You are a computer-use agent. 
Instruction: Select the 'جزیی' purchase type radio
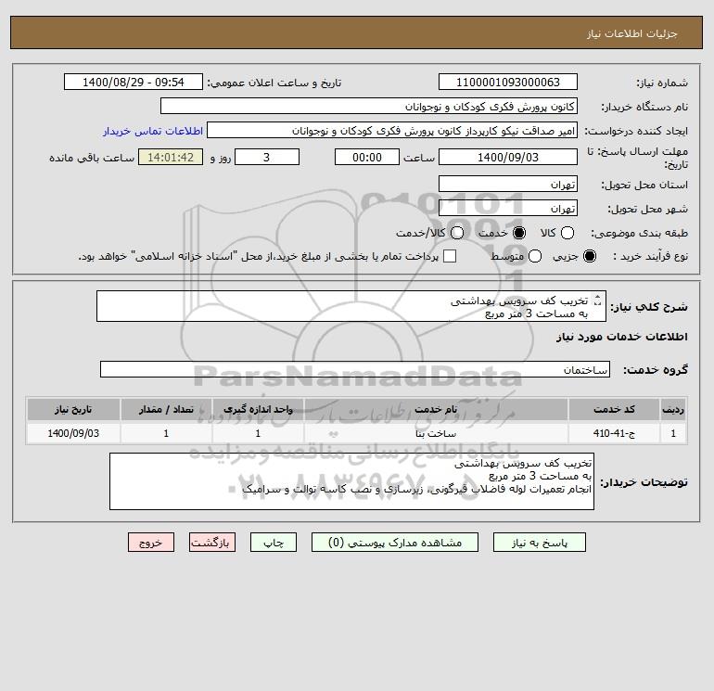(x=589, y=256)
